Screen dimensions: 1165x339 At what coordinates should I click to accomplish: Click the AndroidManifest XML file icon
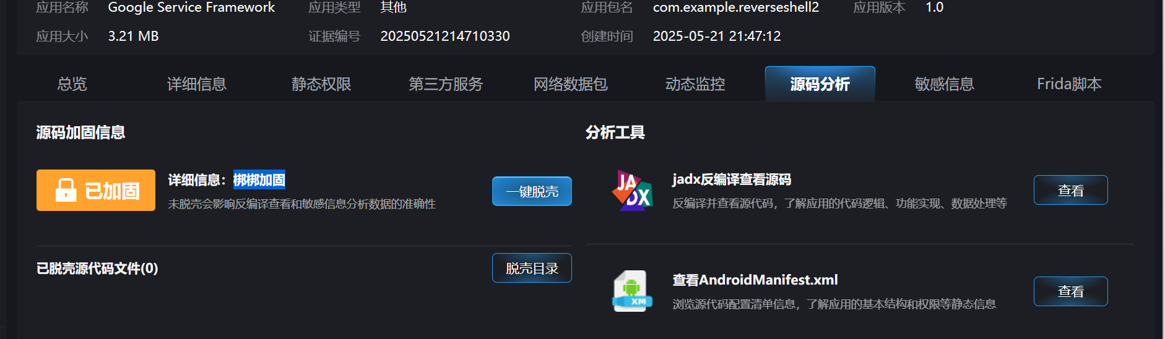632,291
